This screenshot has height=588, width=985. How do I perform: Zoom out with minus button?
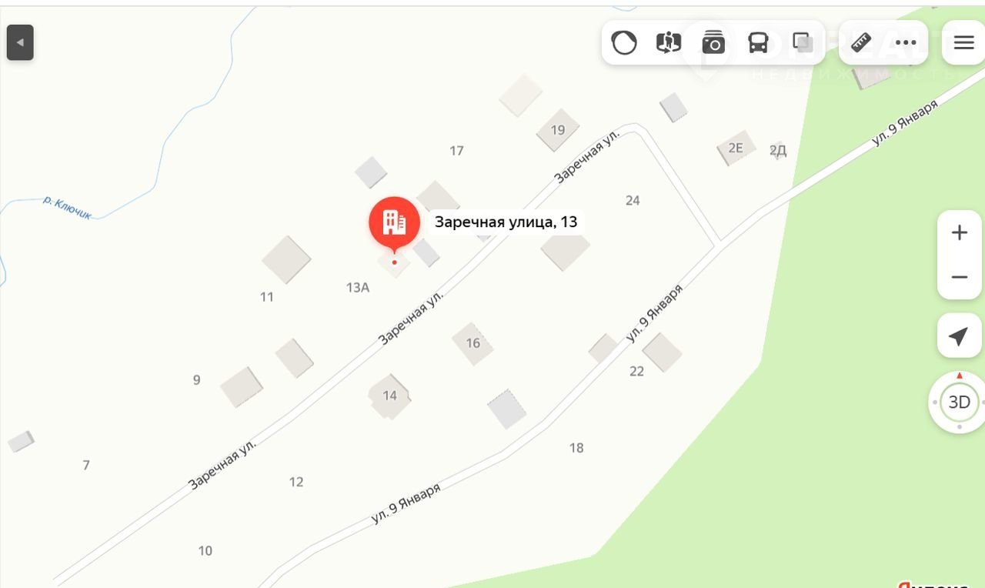pyautogui.click(x=959, y=277)
